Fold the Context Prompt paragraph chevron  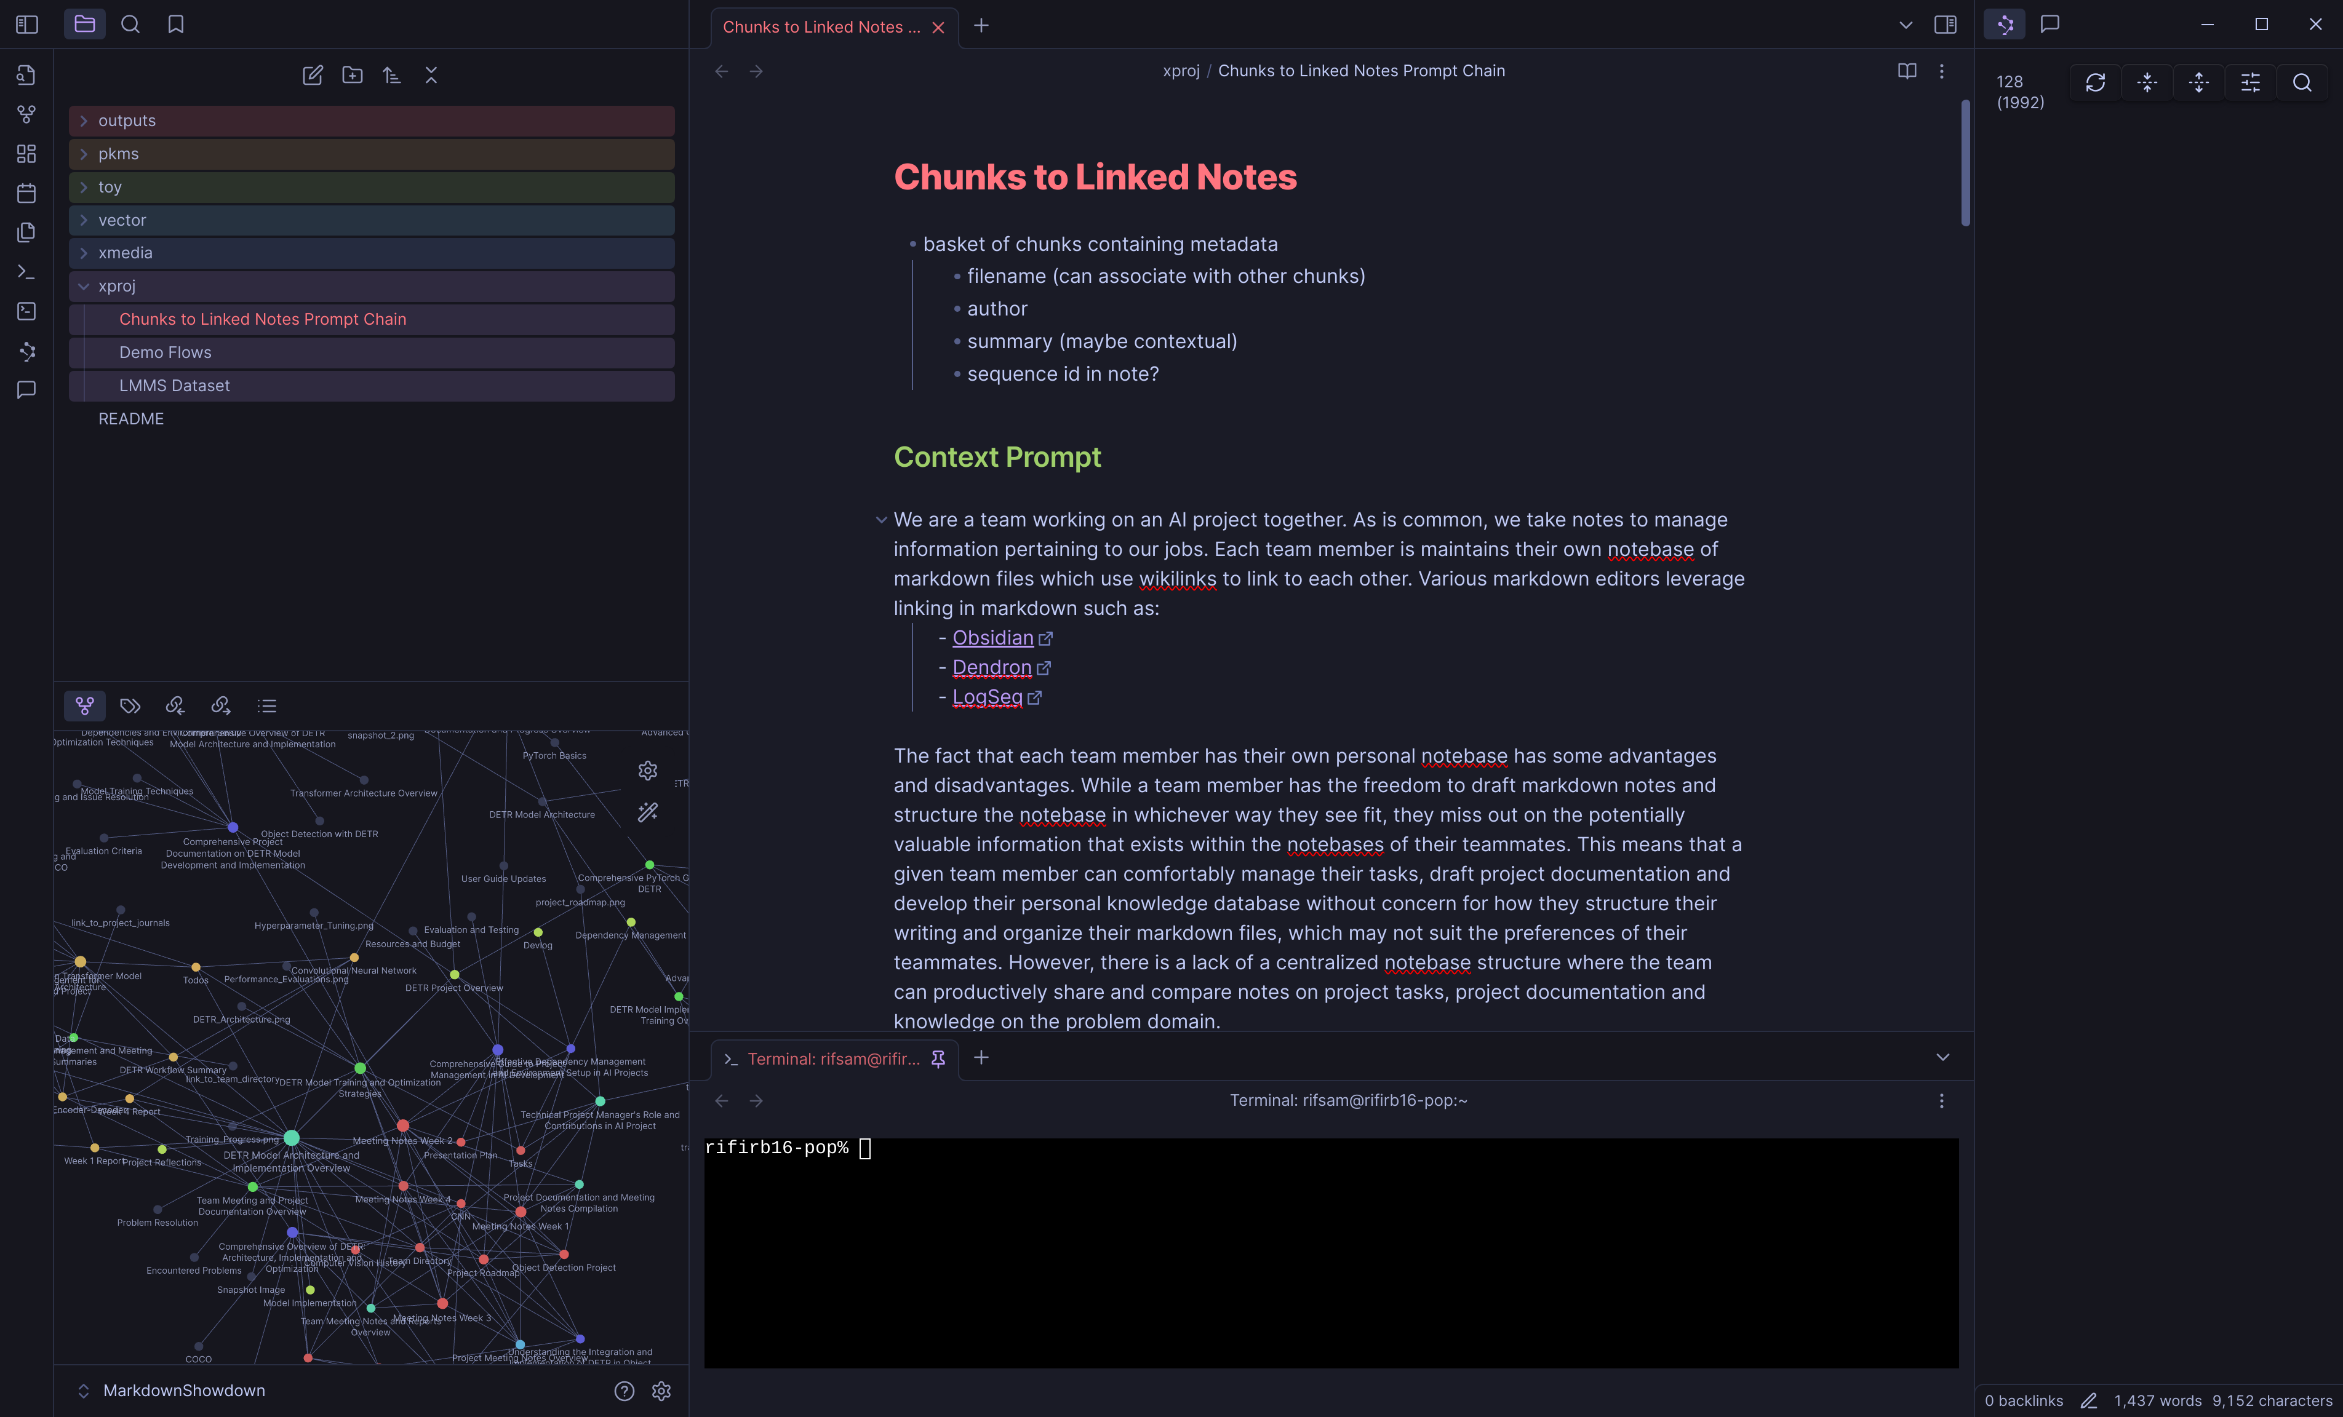tap(880, 520)
